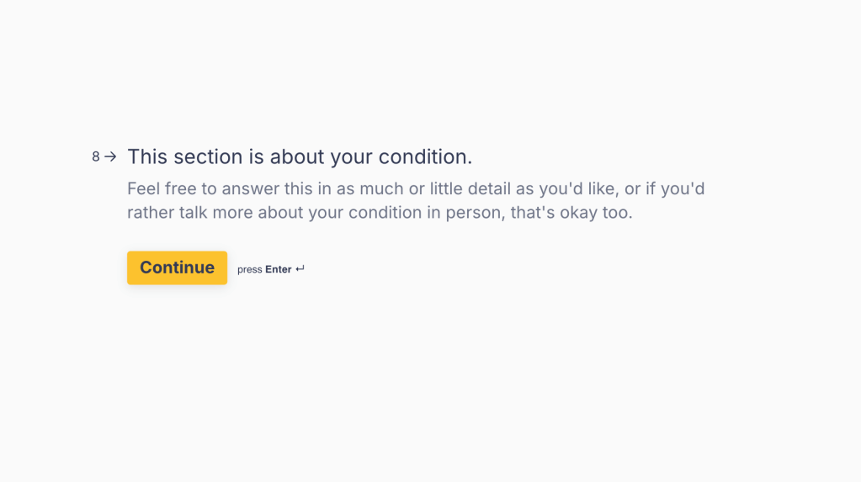861x482 pixels.
Task: Click the word is in the heading
Action: (255, 156)
